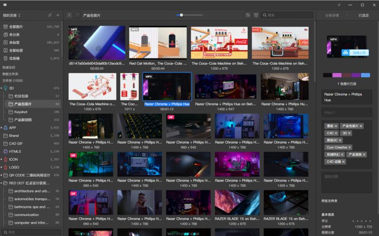This screenshot has width=379, height=236.
Task: Pin the window with the pin icon
Action: (339, 5)
